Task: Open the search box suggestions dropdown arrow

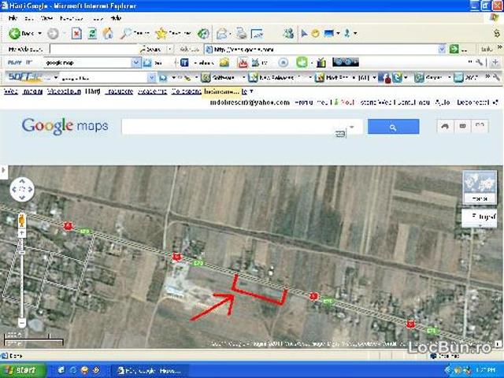Action: 352,127
